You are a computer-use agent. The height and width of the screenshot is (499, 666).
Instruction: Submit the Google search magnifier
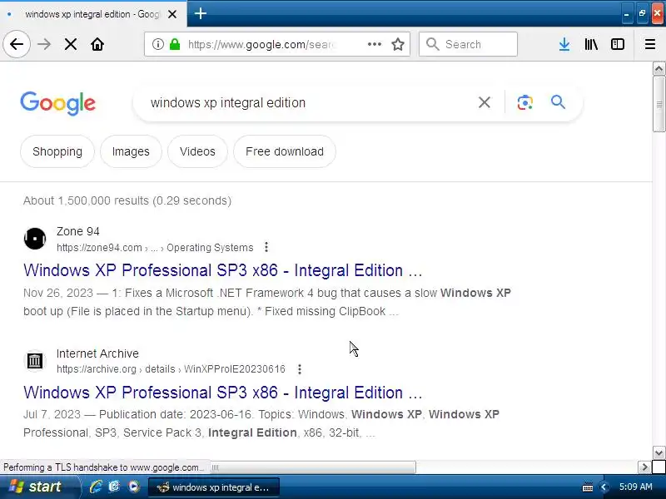click(558, 102)
